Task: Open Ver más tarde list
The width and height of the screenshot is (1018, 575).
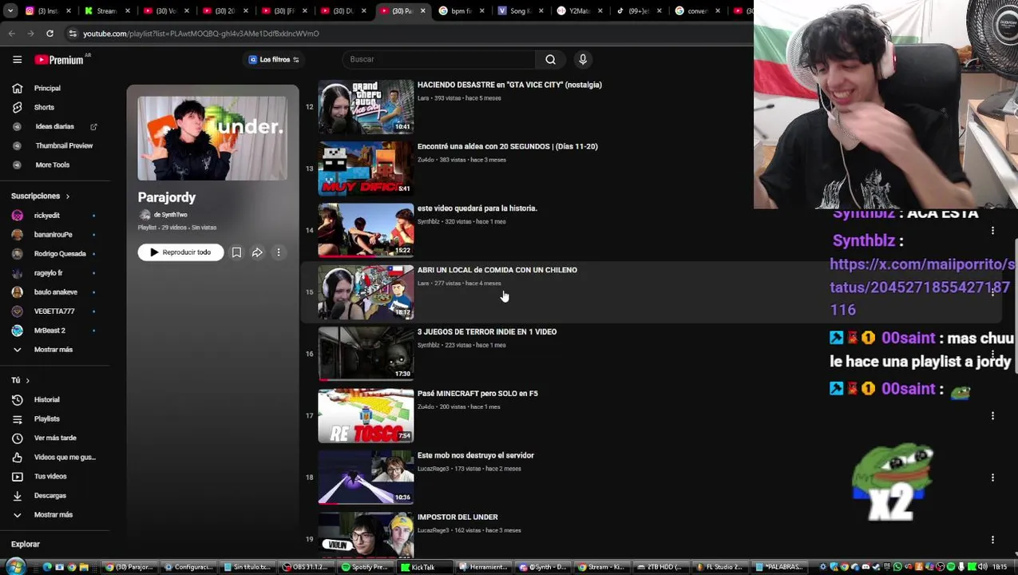Action: pos(55,438)
